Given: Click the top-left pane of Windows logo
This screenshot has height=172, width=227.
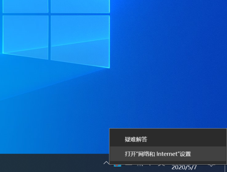Looking at the screenshot, I should coord(25,5).
